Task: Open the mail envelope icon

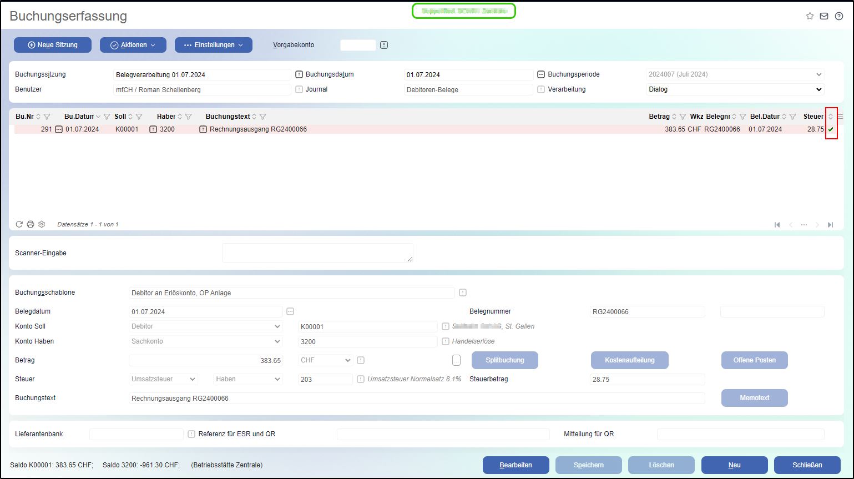Action: click(x=824, y=16)
